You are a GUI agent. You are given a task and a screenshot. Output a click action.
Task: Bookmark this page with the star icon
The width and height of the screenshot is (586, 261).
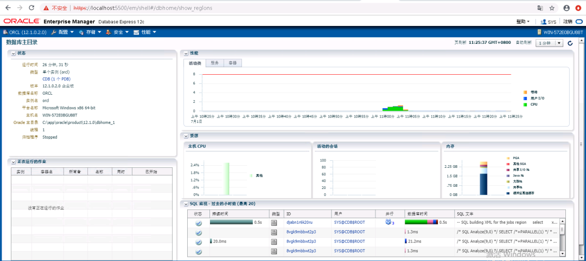pos(552,8)
